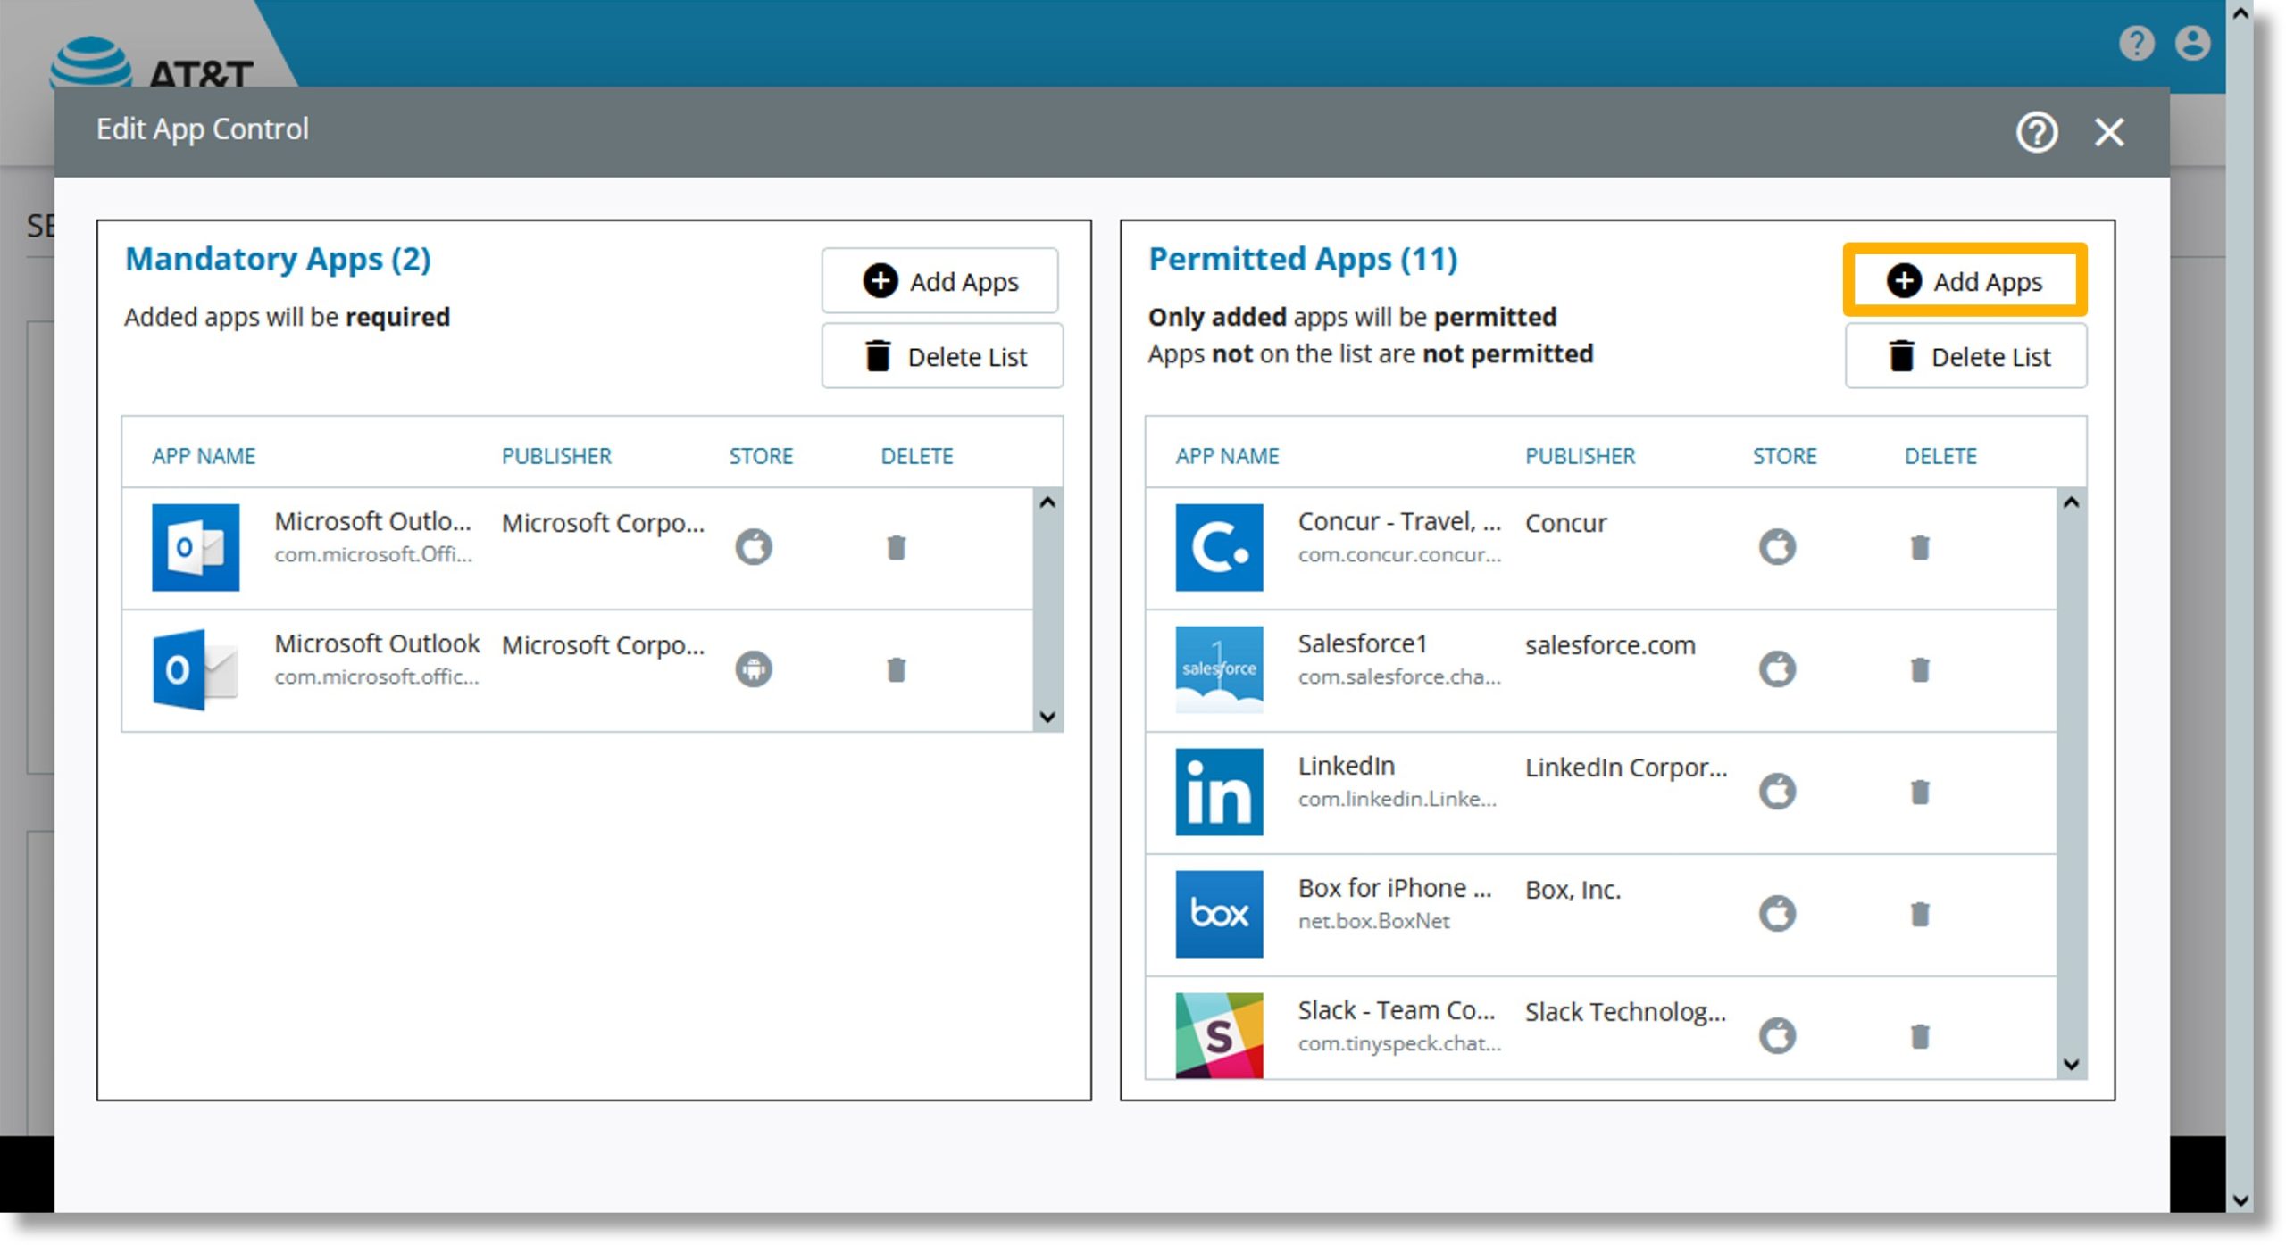
Task: Delete Microsoft Outlook iOS (com.microsoft.Offi...) from mandatory apps
Action: [x=896, y=547]
